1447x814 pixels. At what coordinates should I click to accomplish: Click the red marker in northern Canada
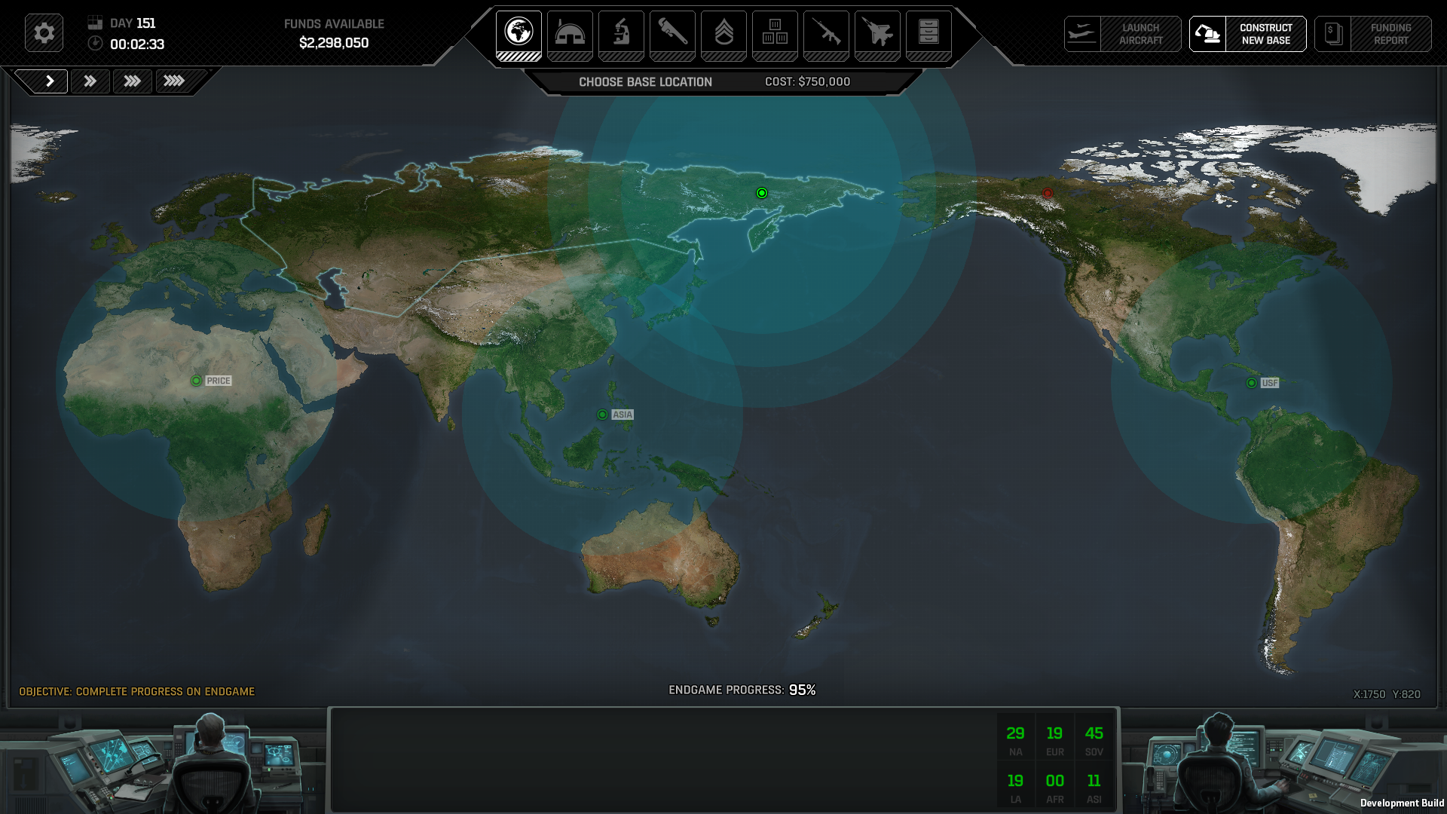(x=1048, y=193)
